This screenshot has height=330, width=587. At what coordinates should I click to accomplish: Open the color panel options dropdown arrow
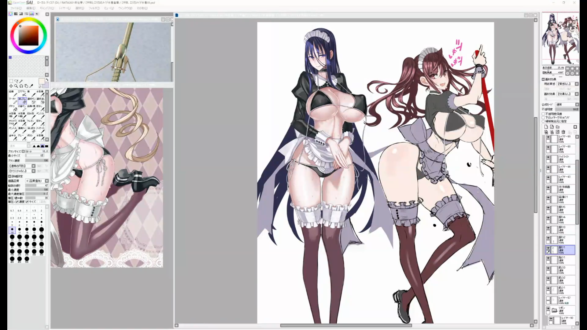pos(47,14)
